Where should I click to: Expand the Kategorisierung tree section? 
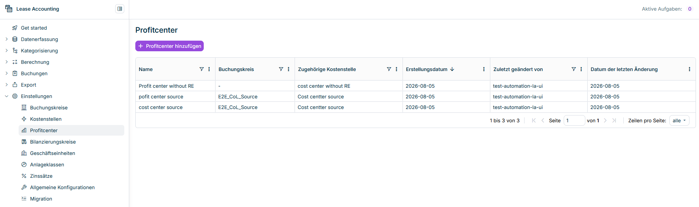(6, 51)
